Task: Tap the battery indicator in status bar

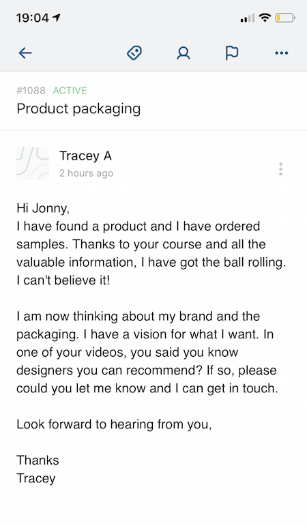Action: tap(285, 18)
